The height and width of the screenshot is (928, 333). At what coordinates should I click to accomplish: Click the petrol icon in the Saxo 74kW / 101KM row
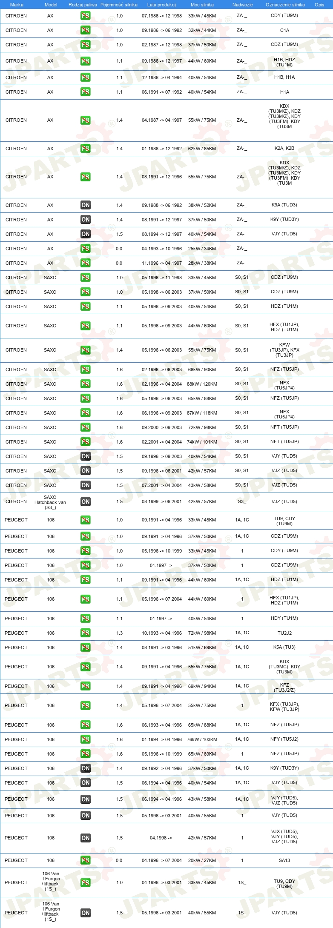point(86,442)
